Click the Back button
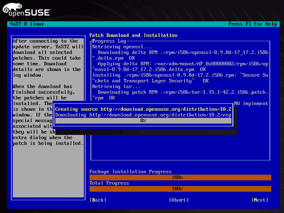The height and width of the screenshot is (213, 284). click(x=98, y=200)
